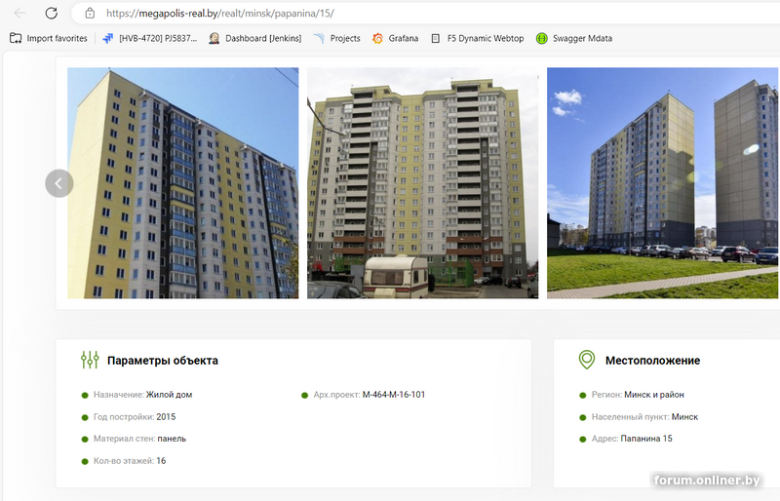Click the Import favorites folder icon
Screen dimensions: 780x501
coord(16,38)
